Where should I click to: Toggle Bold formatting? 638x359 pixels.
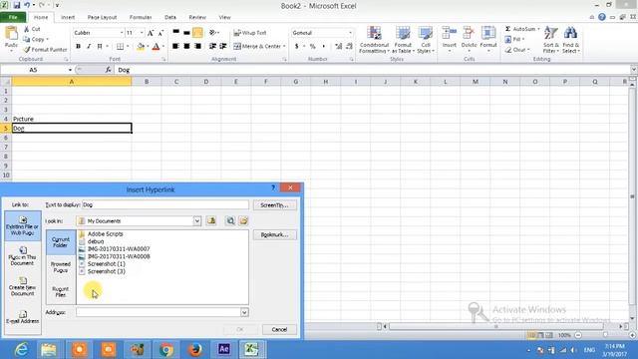(78, 47)
